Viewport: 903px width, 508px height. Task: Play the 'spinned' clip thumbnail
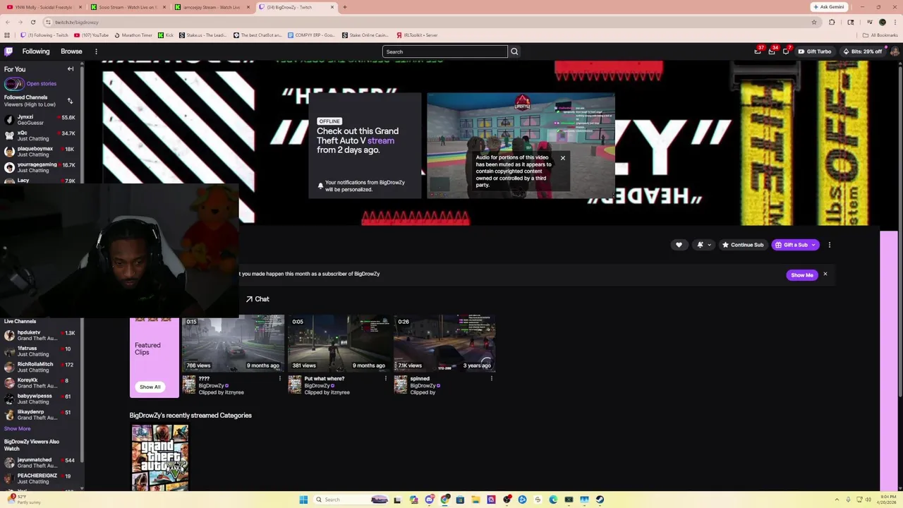(x=444, y=344)
